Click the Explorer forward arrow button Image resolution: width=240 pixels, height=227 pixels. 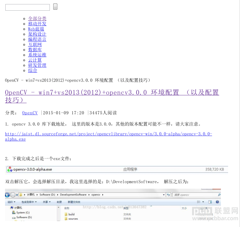pos(13,195)
